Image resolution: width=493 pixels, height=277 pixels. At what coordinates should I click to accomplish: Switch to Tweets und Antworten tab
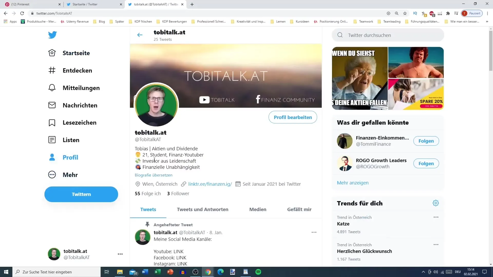click(203, 210)
